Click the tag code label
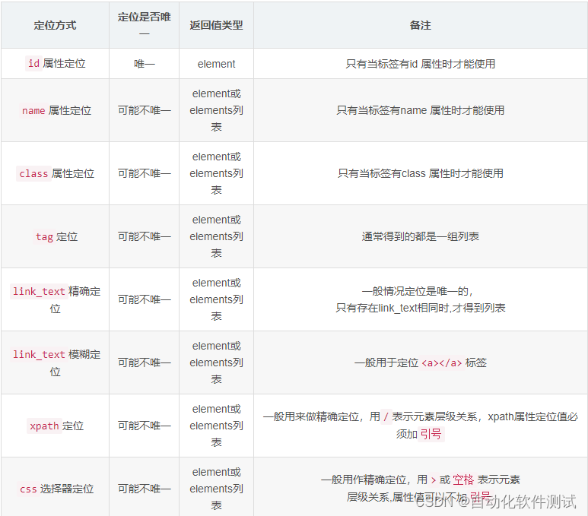The height and width of the screenshot is (516, 588). 44,236
